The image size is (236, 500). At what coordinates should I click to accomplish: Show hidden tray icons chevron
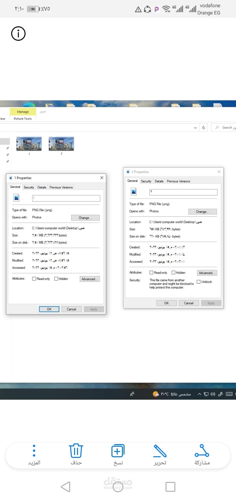(199, 394)
